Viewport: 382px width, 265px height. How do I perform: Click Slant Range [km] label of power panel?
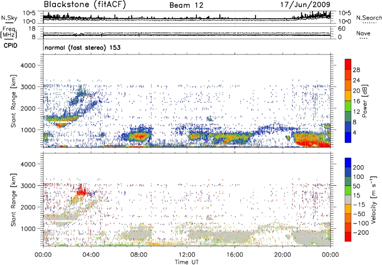pyautogui.click(x=13, y=101)
